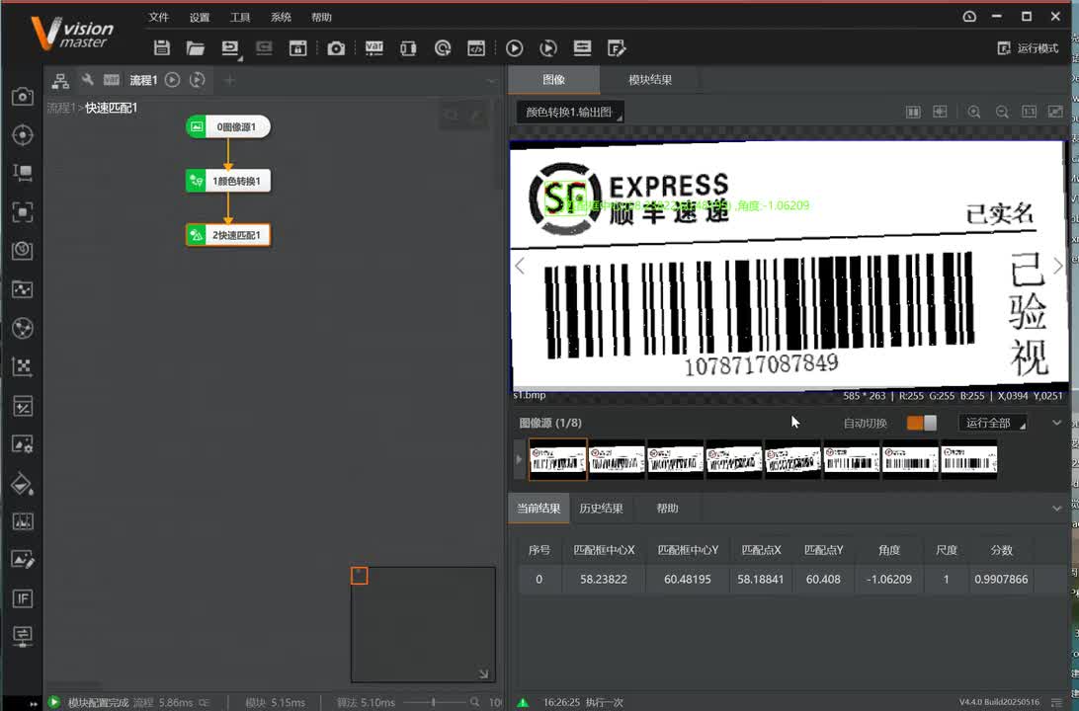Select the positioning crosshair tool in sidebar

(x=22, y=134)
